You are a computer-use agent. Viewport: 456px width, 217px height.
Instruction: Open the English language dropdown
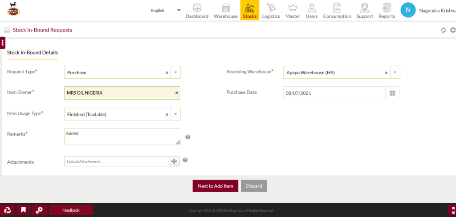pyautogui.click(x=166, y=11)
